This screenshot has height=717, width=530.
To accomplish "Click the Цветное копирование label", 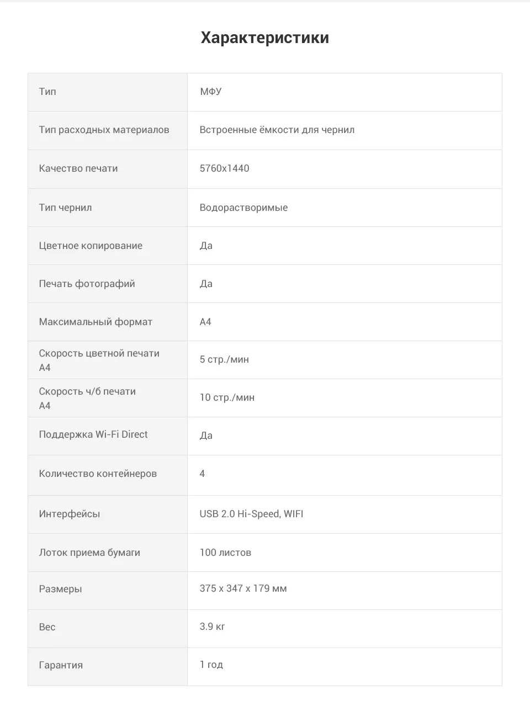I will coord(91,246).
